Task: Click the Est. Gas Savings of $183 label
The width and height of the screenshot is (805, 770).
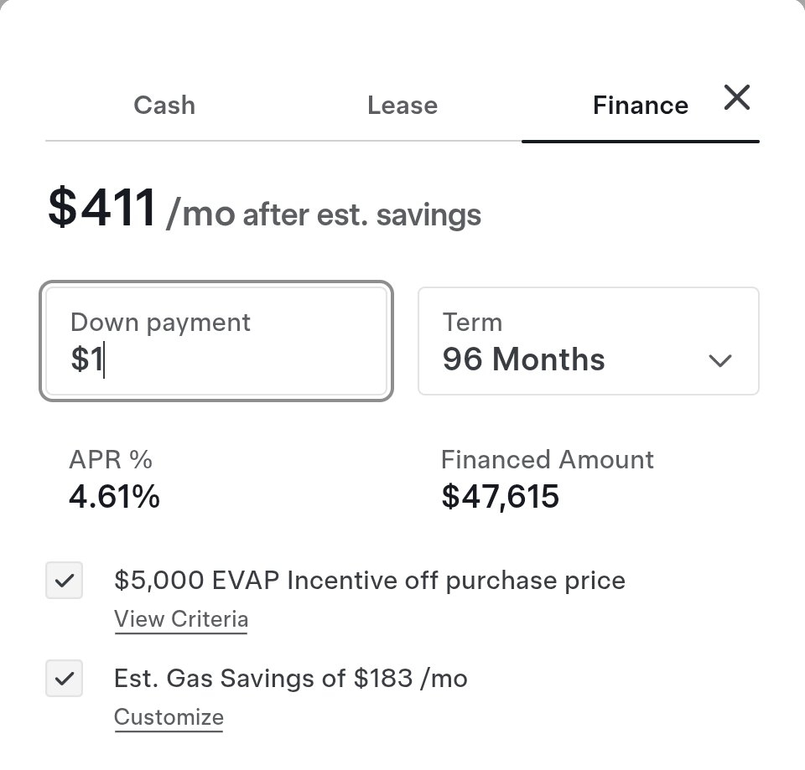Action: [x=290, y=678]
